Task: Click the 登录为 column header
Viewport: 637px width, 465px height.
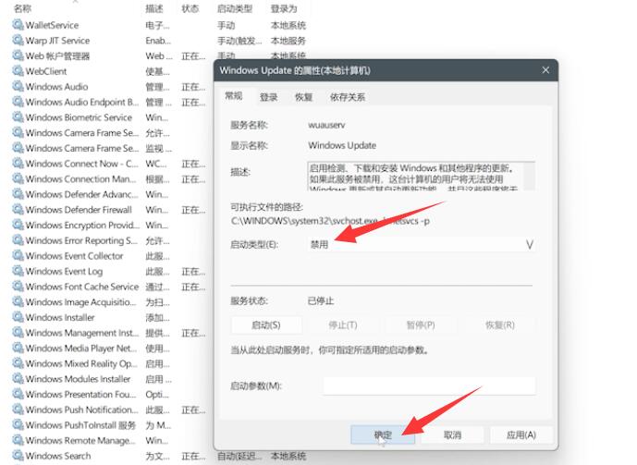Action: (x=284, y=8)
